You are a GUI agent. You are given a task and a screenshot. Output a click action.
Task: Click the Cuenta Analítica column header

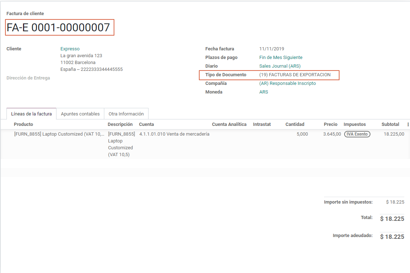coord(229,124)
